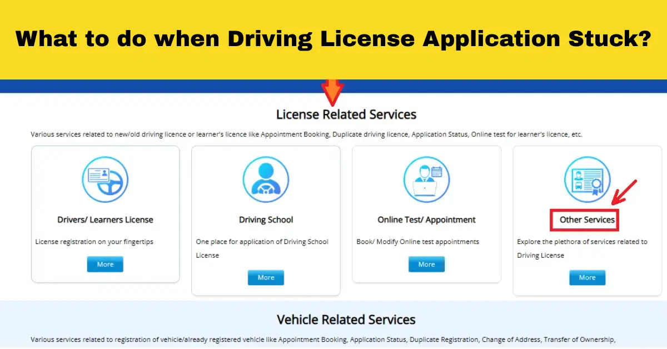Choose the highlighted Other Services label
The width and height of the screenshot is (667, 349).
[x=587, y=220]
